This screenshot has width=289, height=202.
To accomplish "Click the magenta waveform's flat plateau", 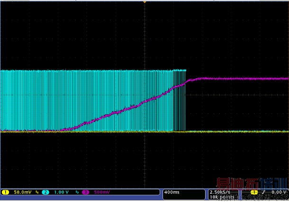I will click(x=237, y=78).
